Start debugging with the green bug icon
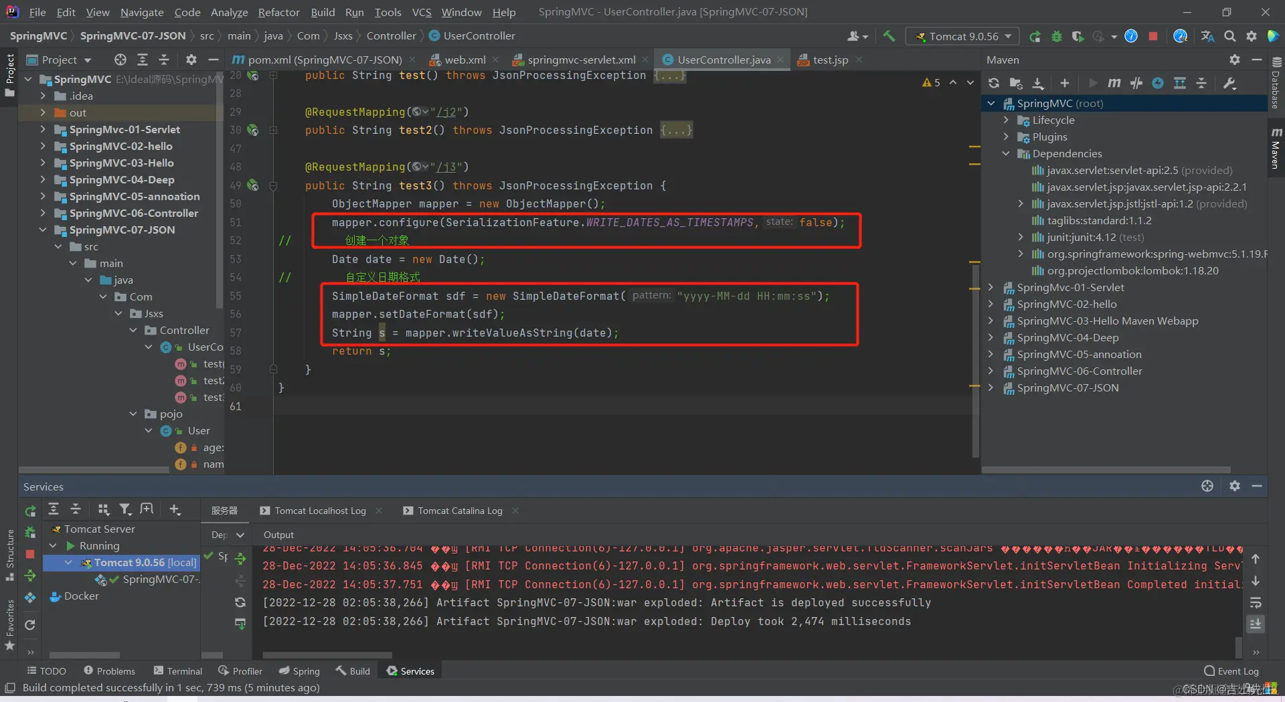Image resolution: width=1285 pixels, height=702 pixels. 1057,36
